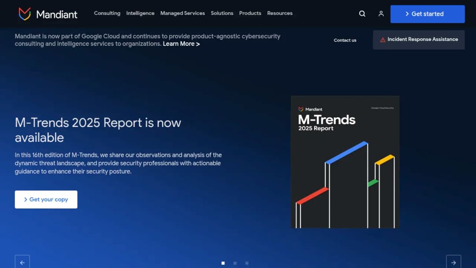Click the Mandiant logo in the header
Screen dimensions: 476x268
(x=48, y=14)
